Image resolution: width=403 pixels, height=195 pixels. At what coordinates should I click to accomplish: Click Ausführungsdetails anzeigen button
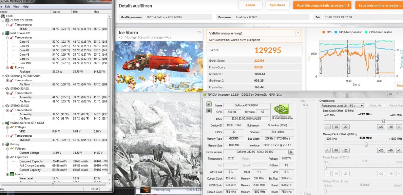(x=322, y=5)
